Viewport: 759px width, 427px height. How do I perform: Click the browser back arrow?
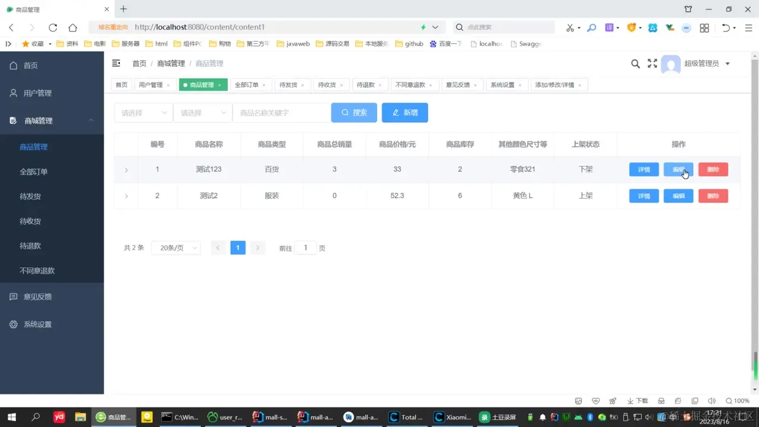pos(11,27)
